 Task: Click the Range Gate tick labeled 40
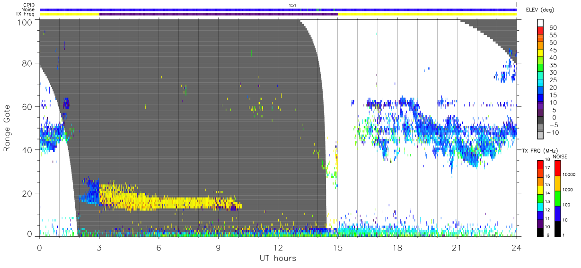tap(27, 150)
